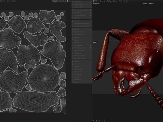163x122 pixels.
Task: Open the Filter menu in the viewport
Action: click(120, 1)
